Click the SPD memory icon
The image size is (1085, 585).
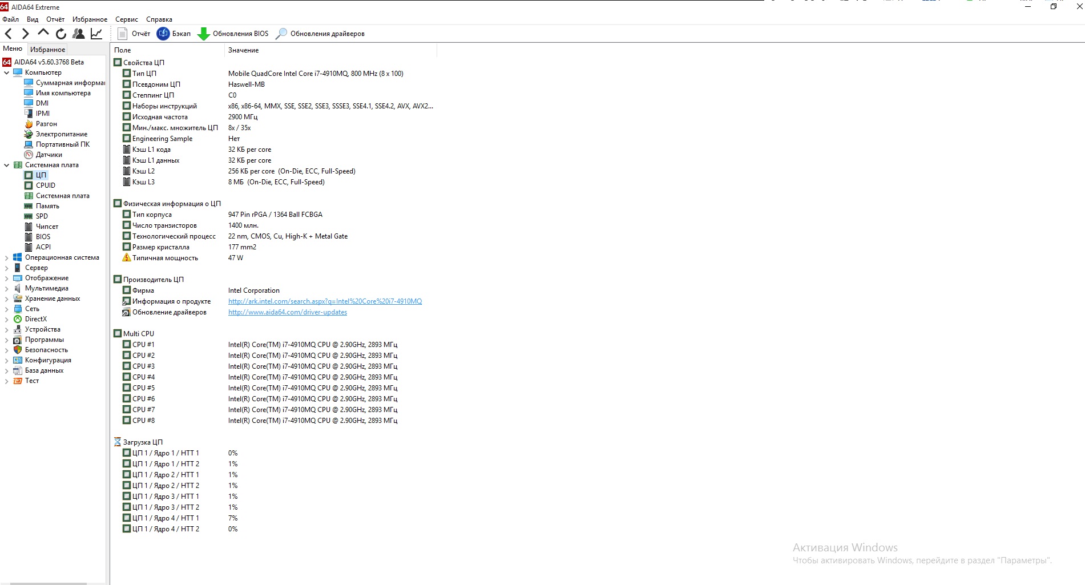29,216
